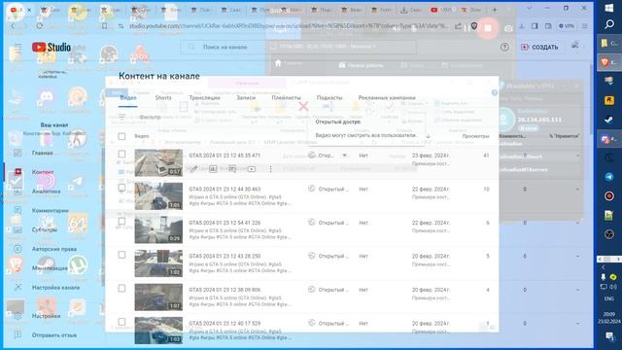
Task: Open the Brave Shields lion icon
Action: [x=473, y=26]
